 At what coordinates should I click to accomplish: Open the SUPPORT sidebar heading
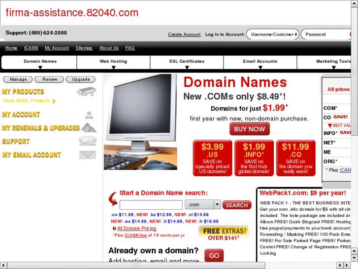[16, 142]
